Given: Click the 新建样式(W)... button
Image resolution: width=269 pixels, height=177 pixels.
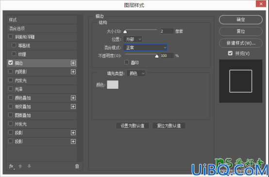Looking at the screenshot, I should pyautogui.click(x=241, y=43).
